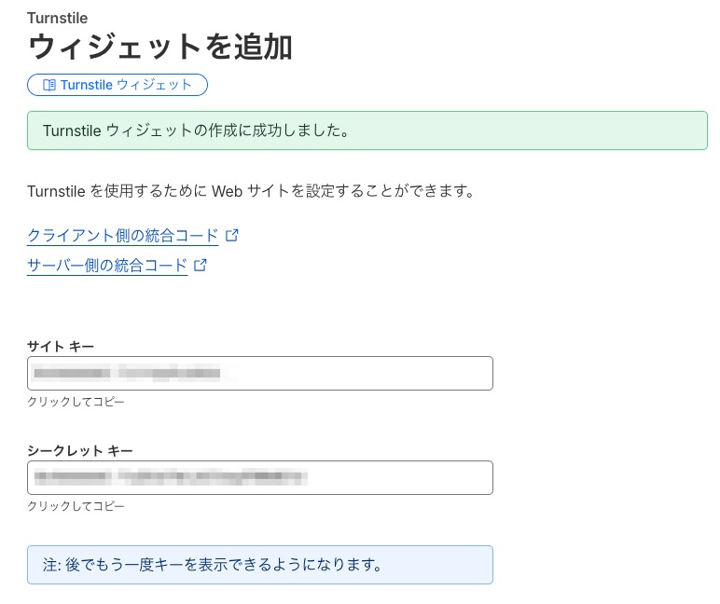
Task: Click the book icon in Turnstile widget pill
Action: [49, 85]
